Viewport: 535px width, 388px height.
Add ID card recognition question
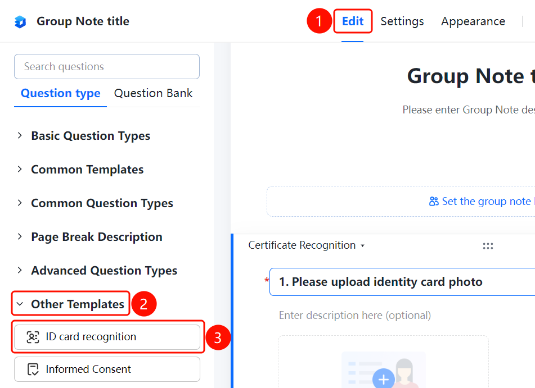(107, 337)
